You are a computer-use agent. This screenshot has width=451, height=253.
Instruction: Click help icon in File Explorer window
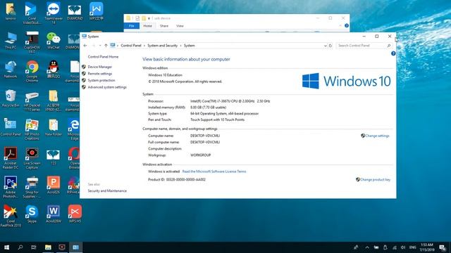[347, 25]
